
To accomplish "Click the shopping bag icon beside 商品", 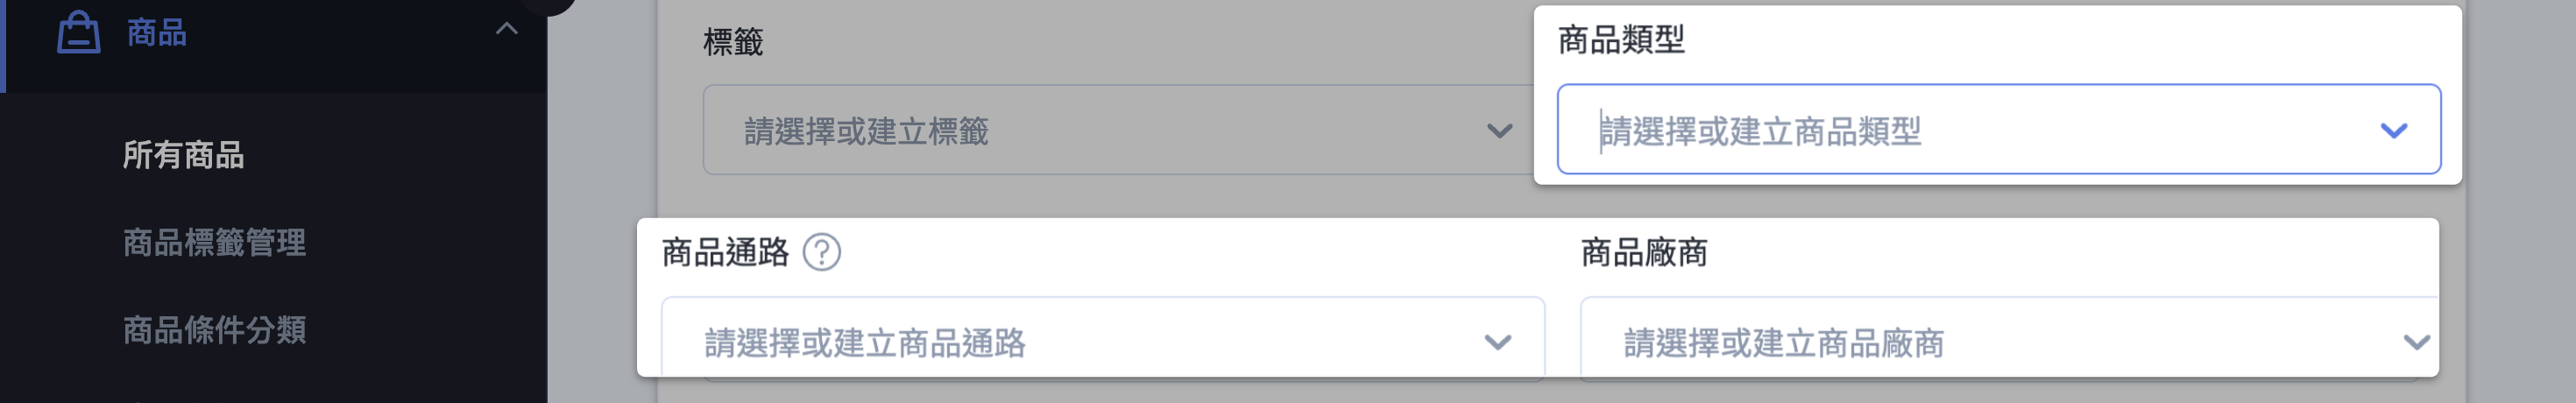I will 78,32.
